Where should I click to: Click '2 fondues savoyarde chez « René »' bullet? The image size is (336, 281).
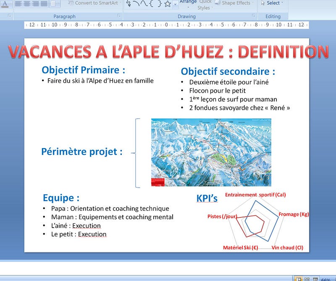(x=239, y=108)
